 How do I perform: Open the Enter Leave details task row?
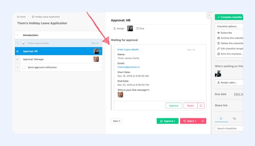tap(58, 43)
